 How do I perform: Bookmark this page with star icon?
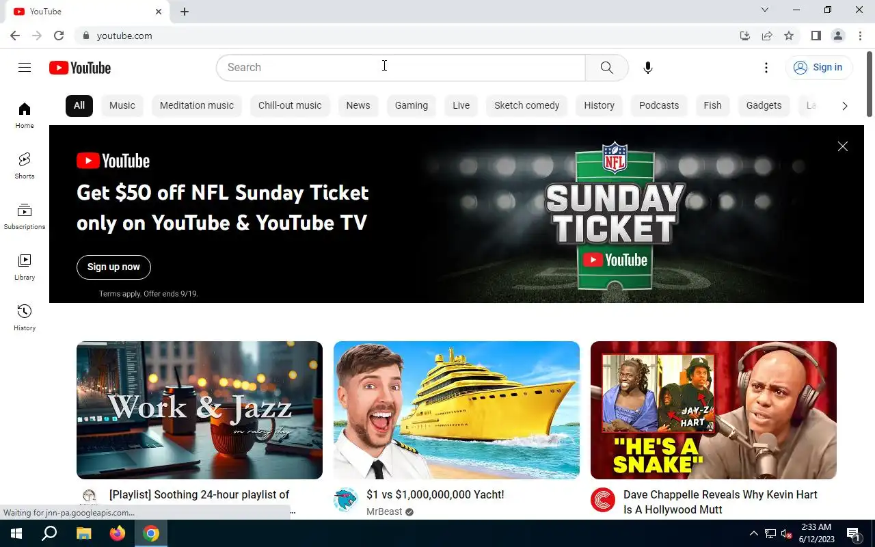coord(789,36)
